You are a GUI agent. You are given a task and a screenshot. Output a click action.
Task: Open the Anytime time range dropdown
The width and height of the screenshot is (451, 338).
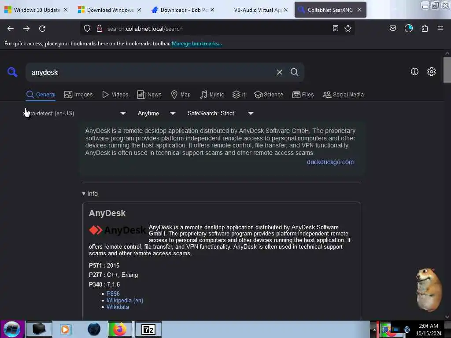pyautogui.click(x=156, y=113)
